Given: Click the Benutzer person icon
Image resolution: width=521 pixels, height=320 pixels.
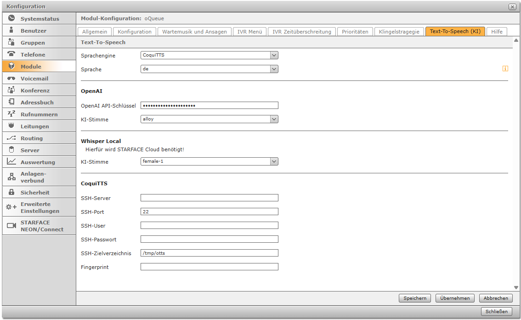Looking at the screenshot, I should pyautogui.click(x=11, y=30).
